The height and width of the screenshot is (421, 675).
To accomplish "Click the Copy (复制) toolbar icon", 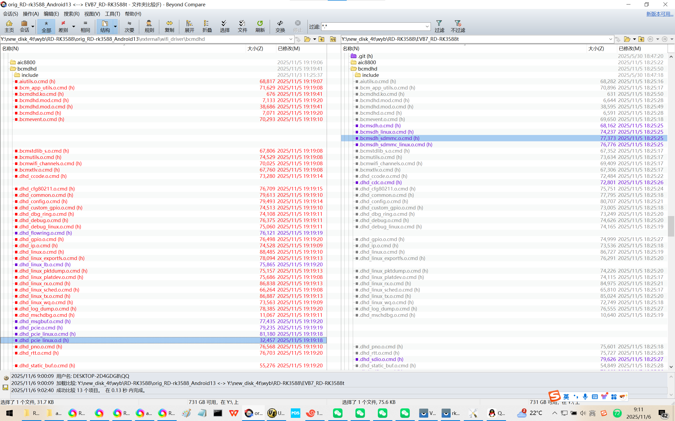I will 169,26.
